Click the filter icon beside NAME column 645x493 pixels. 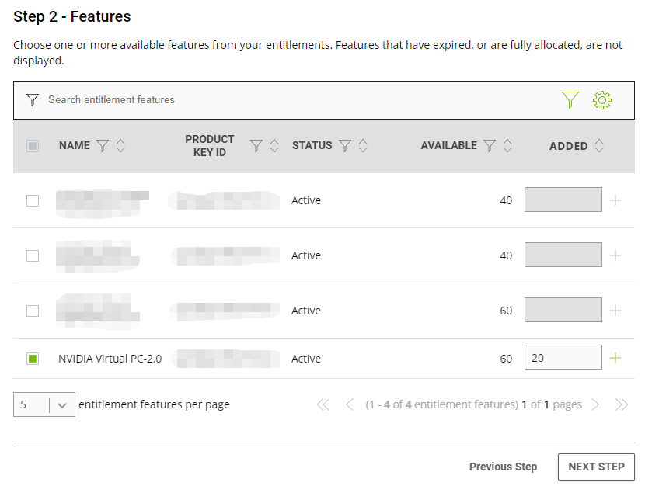click(x=102, y=145)
